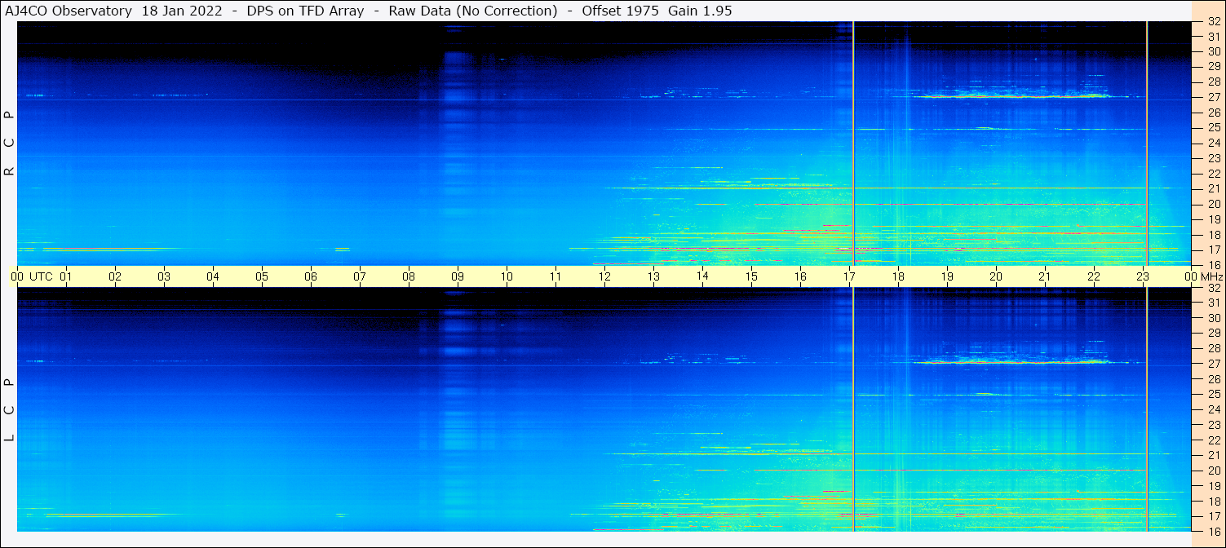Click the LCP vertical marker line after 17 UTC
The width and height of the screenshot is (1226, 548).
[853, 409]
